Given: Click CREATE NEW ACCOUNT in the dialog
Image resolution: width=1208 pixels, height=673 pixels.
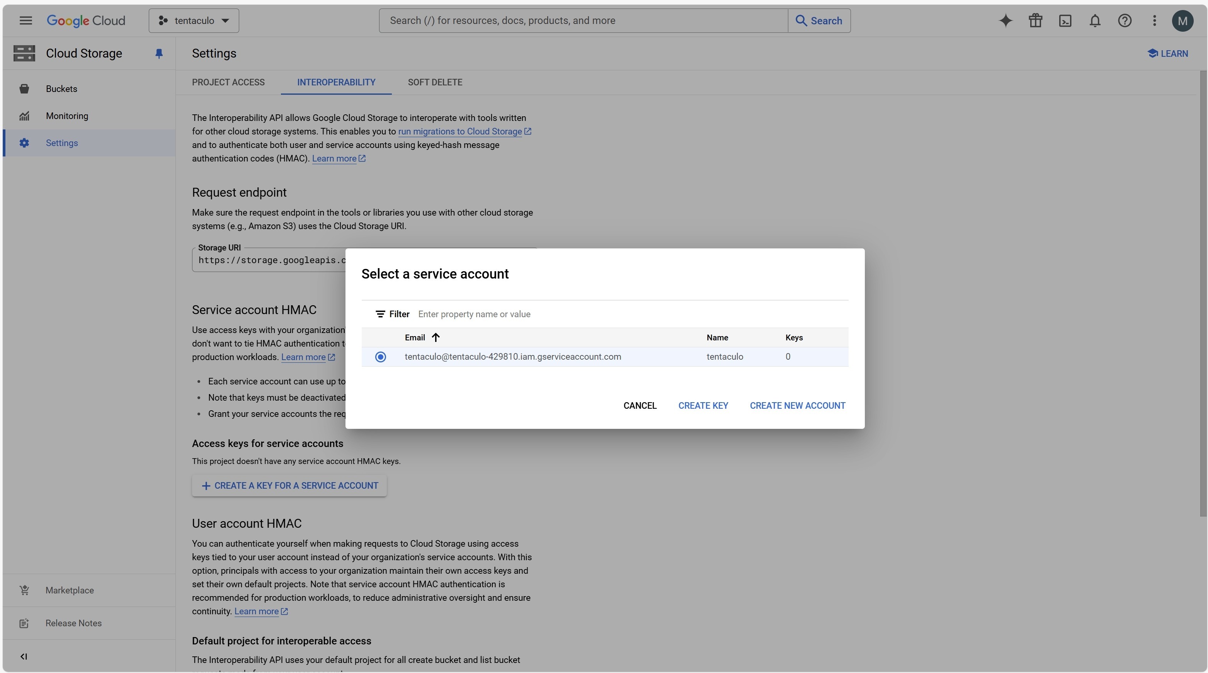Looking at the screenshot, I should click(797, 406).
